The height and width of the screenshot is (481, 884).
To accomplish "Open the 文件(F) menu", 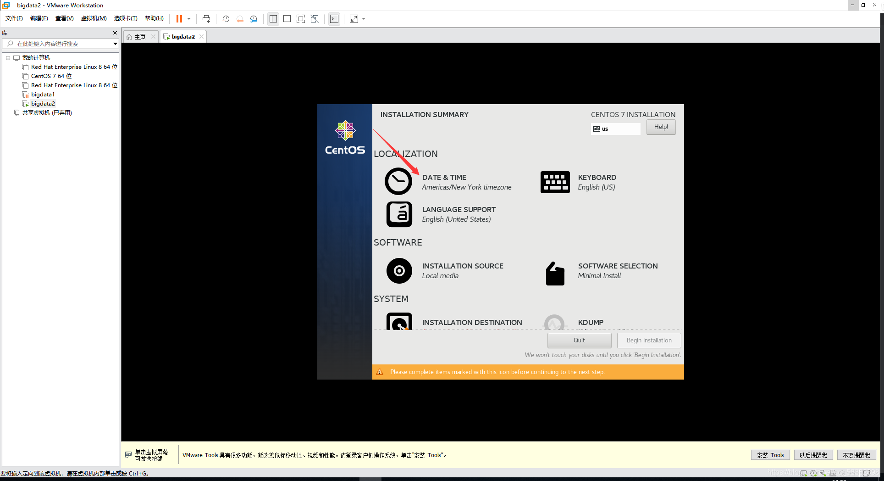I will pyautogui.click(x=14, y=18).
